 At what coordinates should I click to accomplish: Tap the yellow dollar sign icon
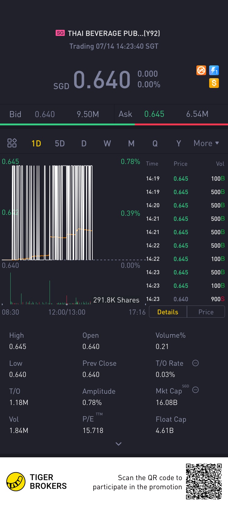click(x=214, y=83)
